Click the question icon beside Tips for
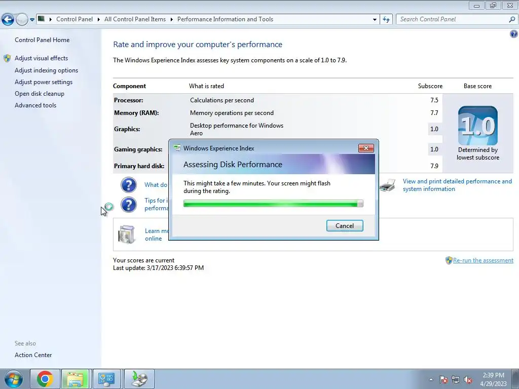The width and height of the screenshot is (519, 389). click(128, 205)
